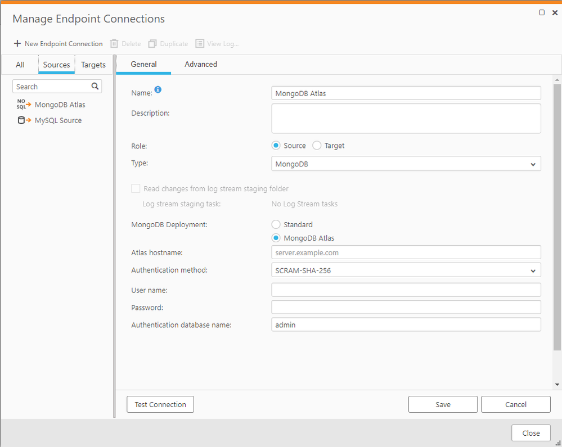
Task: Click the Test Connection button
Action: point(160,404)
